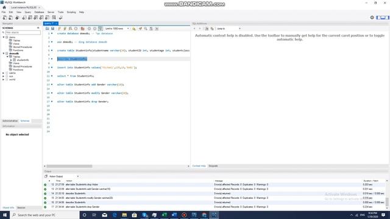Switch to the Administration tab
Viewport: 390px width, 219px height.
click(10, 121)
